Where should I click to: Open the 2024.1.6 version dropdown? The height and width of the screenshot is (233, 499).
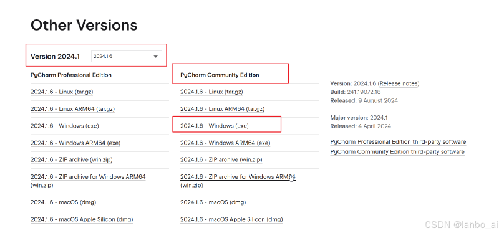click(127, 56)
